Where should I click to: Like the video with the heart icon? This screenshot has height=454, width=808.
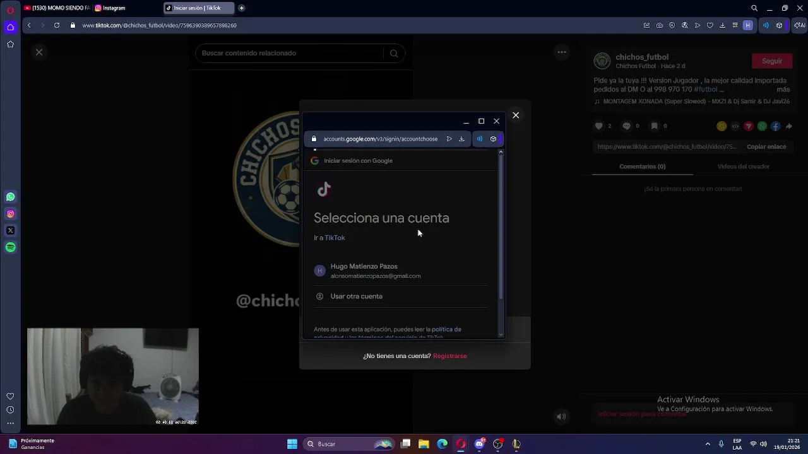[599, 126]
